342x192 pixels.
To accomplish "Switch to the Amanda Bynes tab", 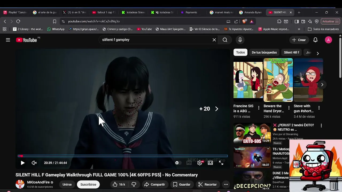I will [x=250, y=12].
